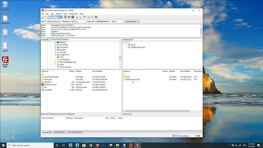Toggle processing of the transfer queue
Screen dimensions: 263x148
pos(69,17)
